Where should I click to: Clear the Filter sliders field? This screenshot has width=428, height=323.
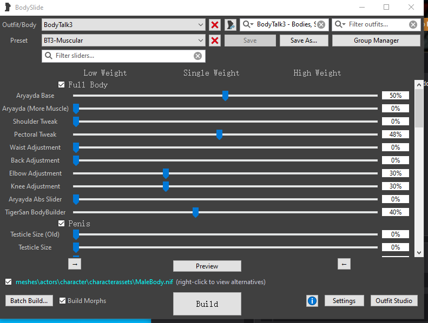[x=197, y=56]
